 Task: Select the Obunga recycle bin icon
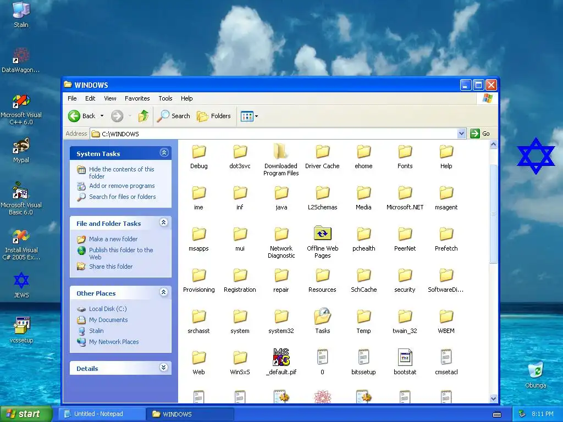(536, 375)
